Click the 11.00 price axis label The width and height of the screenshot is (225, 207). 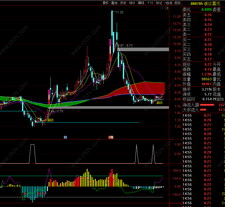click(x=177, y=17)
